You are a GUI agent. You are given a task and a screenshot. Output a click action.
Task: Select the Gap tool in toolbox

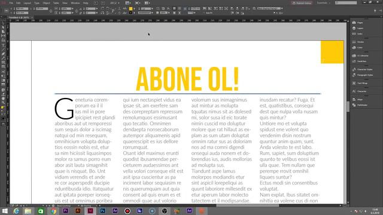point(3,36)
